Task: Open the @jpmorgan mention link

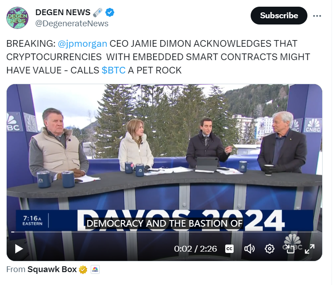Action: click(x=83, y=44)
